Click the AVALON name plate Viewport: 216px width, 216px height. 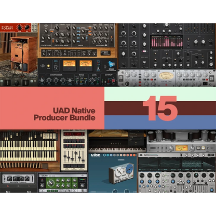tap(166, 82)
